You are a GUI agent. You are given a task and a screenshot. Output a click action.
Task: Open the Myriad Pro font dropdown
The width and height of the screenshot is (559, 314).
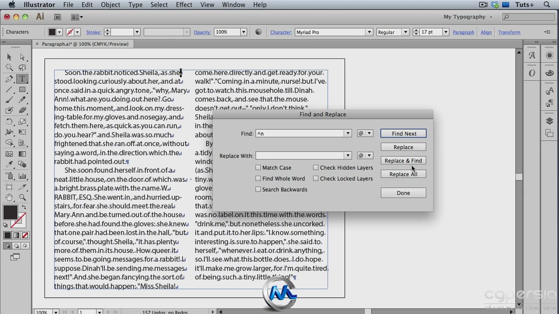coord(369,32)
